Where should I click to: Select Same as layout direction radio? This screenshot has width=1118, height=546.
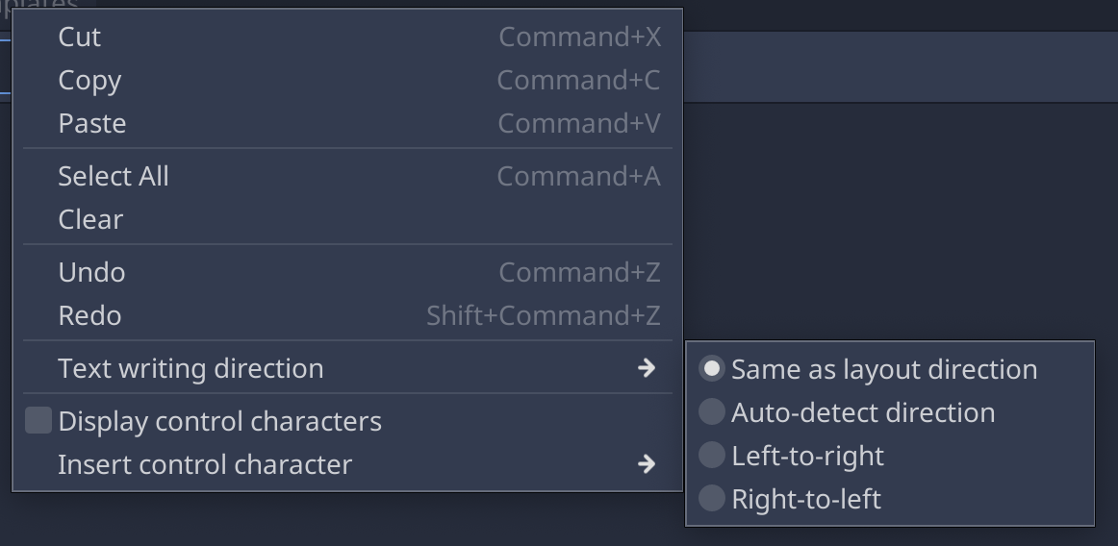point(712,369)
